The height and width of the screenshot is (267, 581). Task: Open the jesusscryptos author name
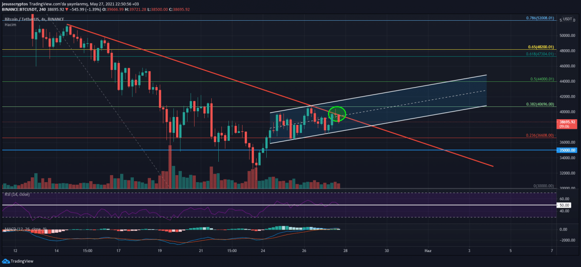tap(17, 4)
